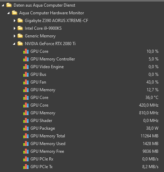Select the GPU Shader sensor label

coord(41,121)
